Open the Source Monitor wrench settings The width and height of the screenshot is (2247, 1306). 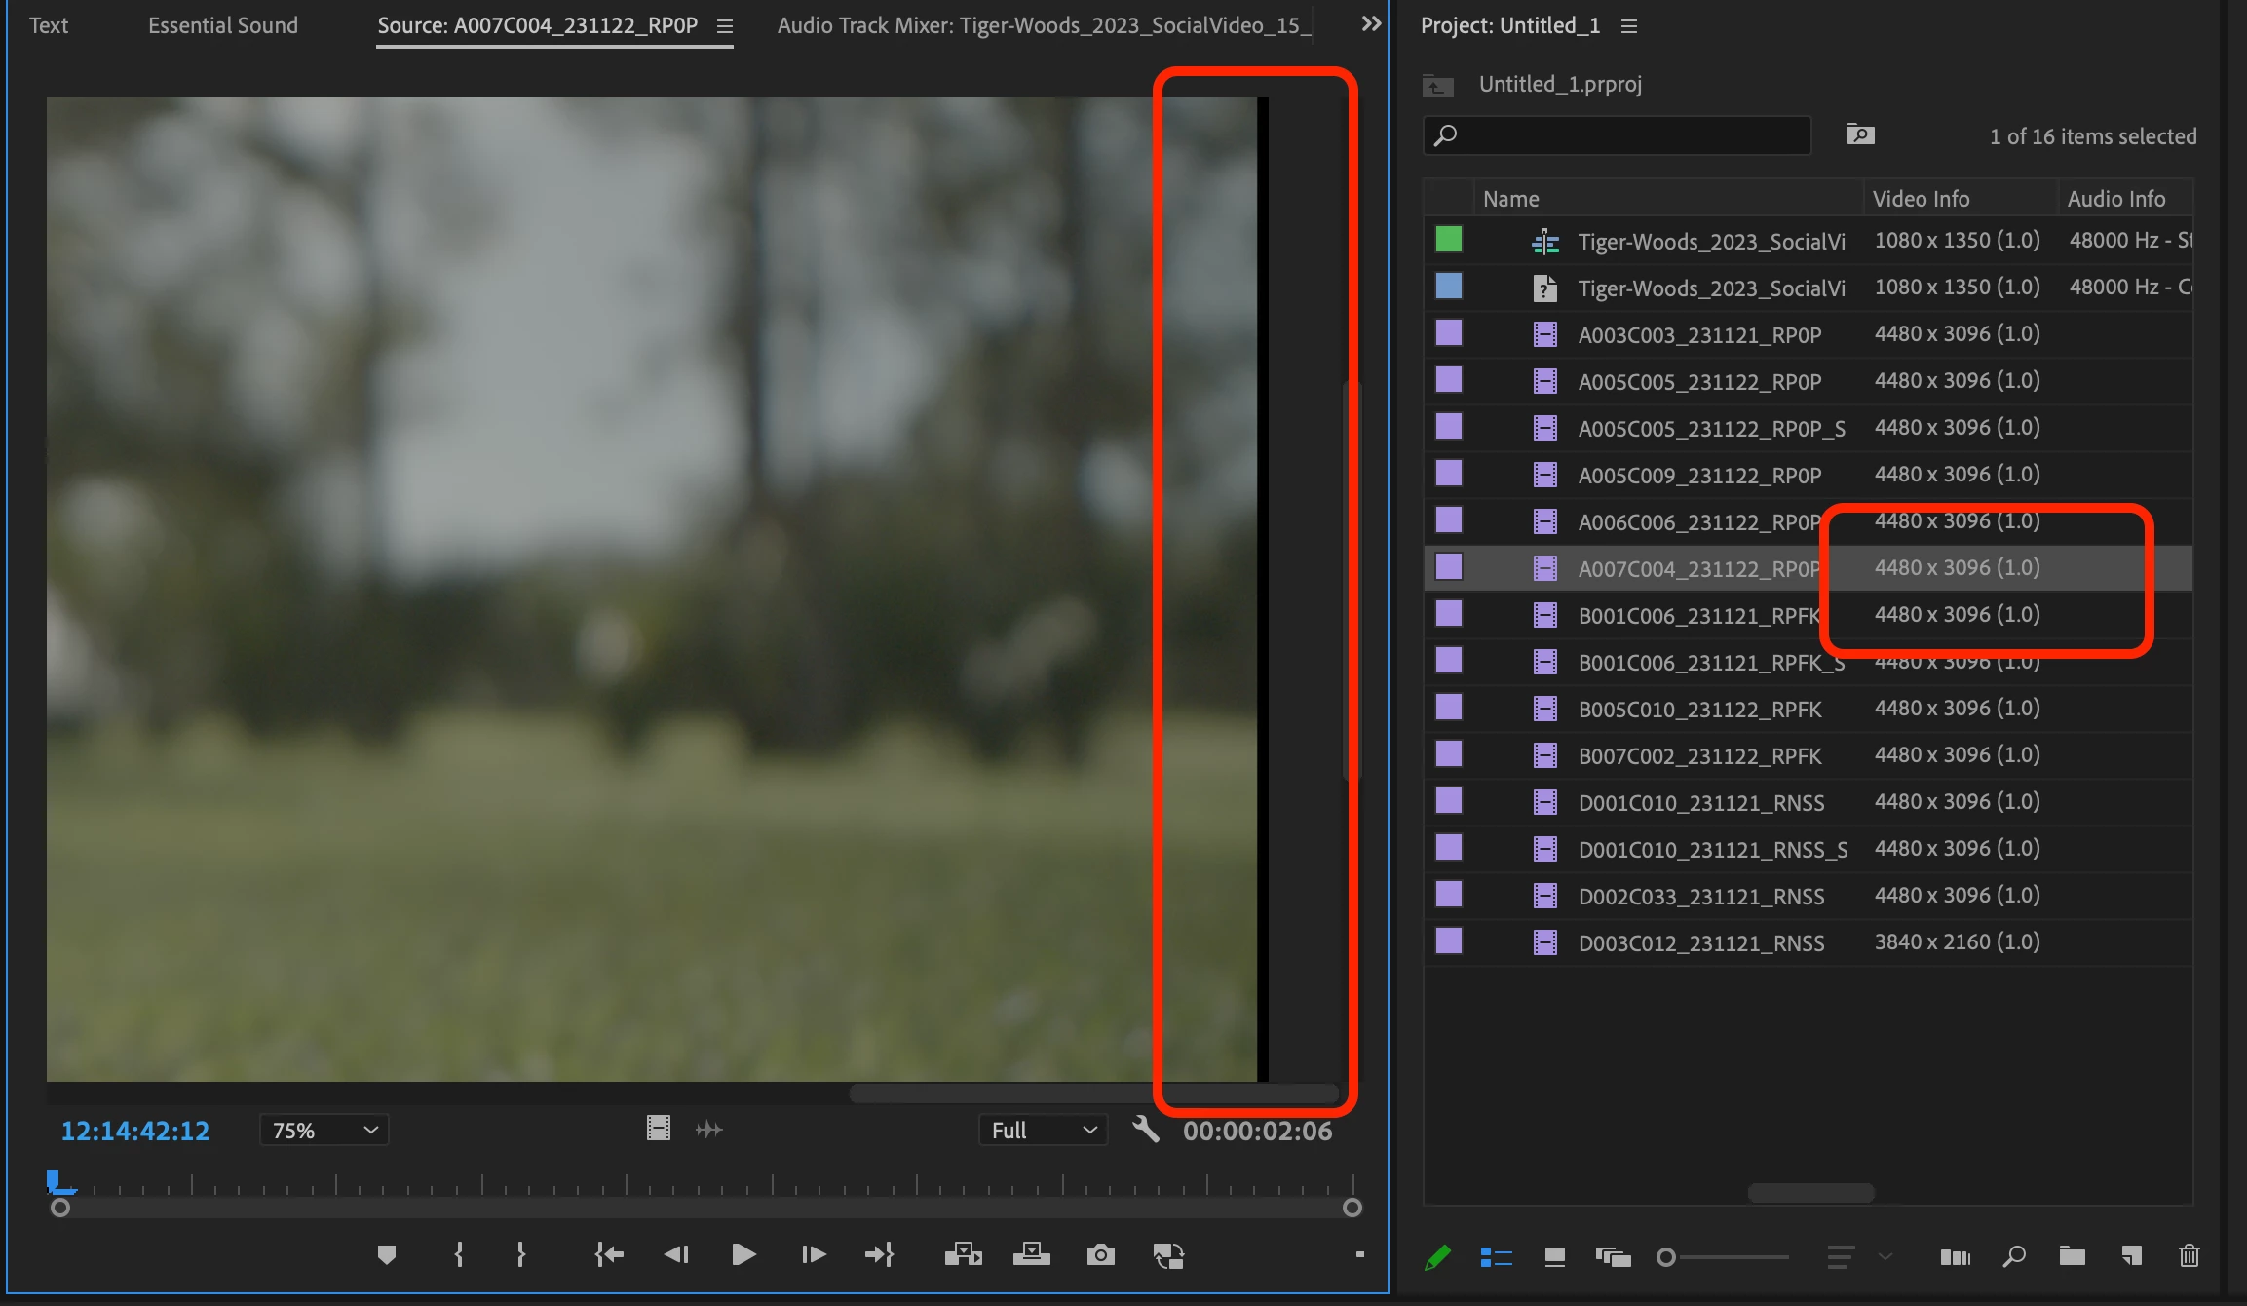pos(1146,1130)
